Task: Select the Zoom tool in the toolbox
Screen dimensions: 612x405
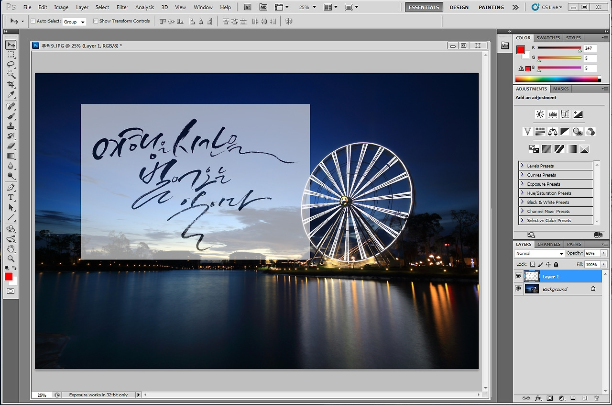Action: (11, 259)
